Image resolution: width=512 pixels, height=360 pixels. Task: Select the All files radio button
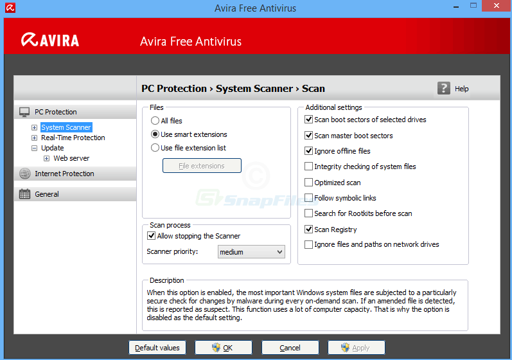pos(155,121)
